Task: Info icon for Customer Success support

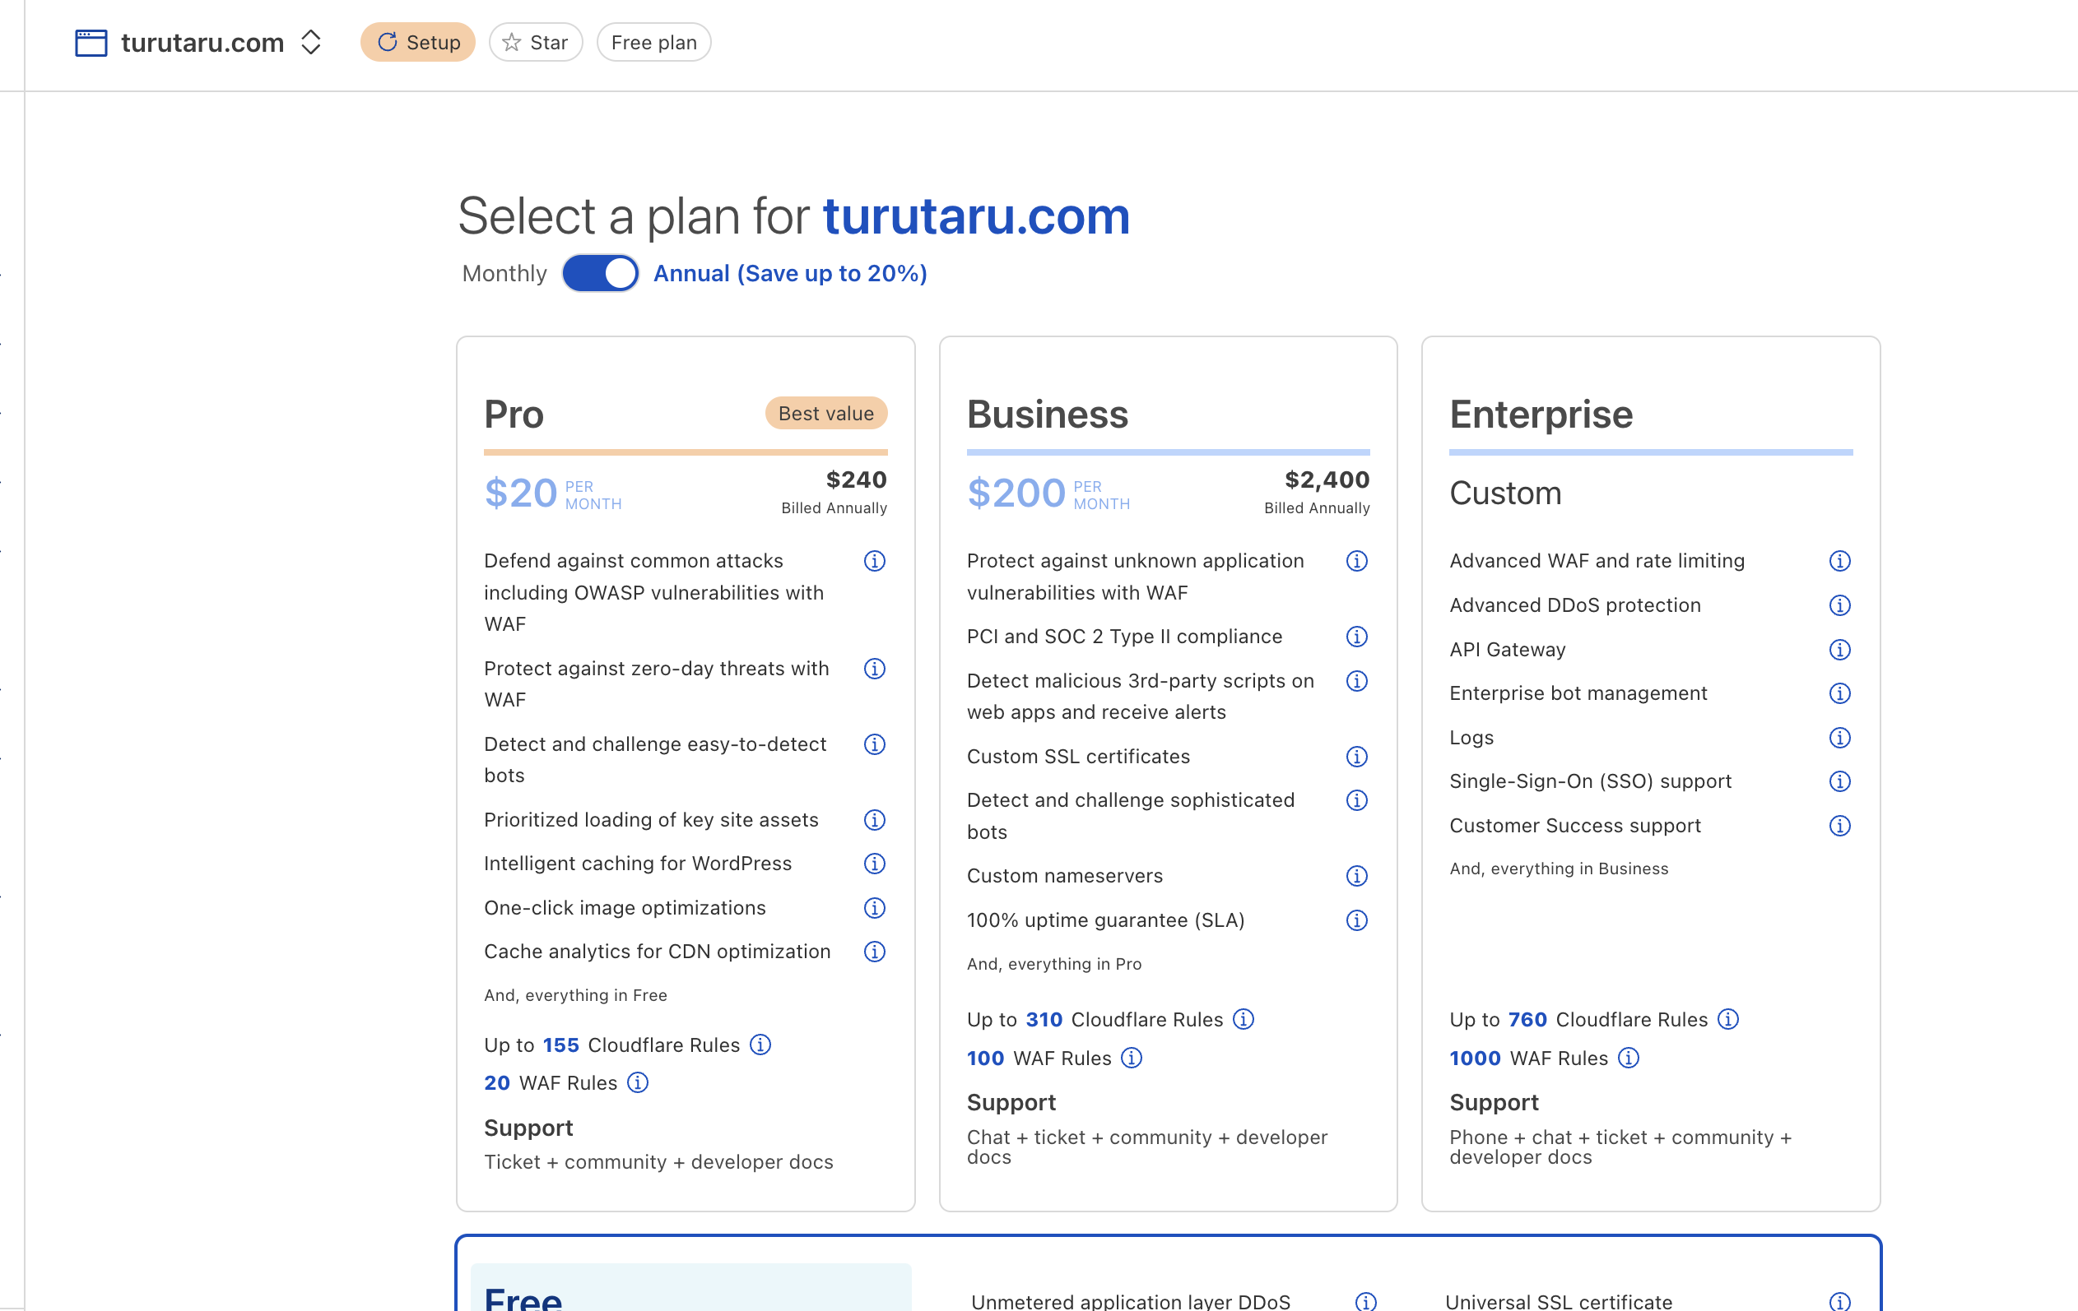Action: point(1840,827)
